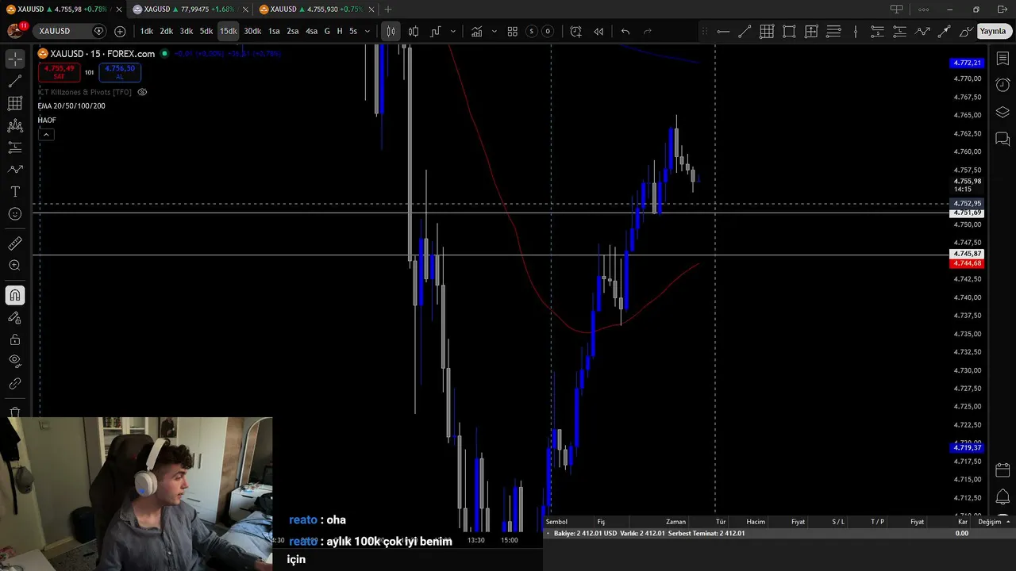Select the ruler measure tool
The width and height of the screenshot is (1016, 571).
15,243
